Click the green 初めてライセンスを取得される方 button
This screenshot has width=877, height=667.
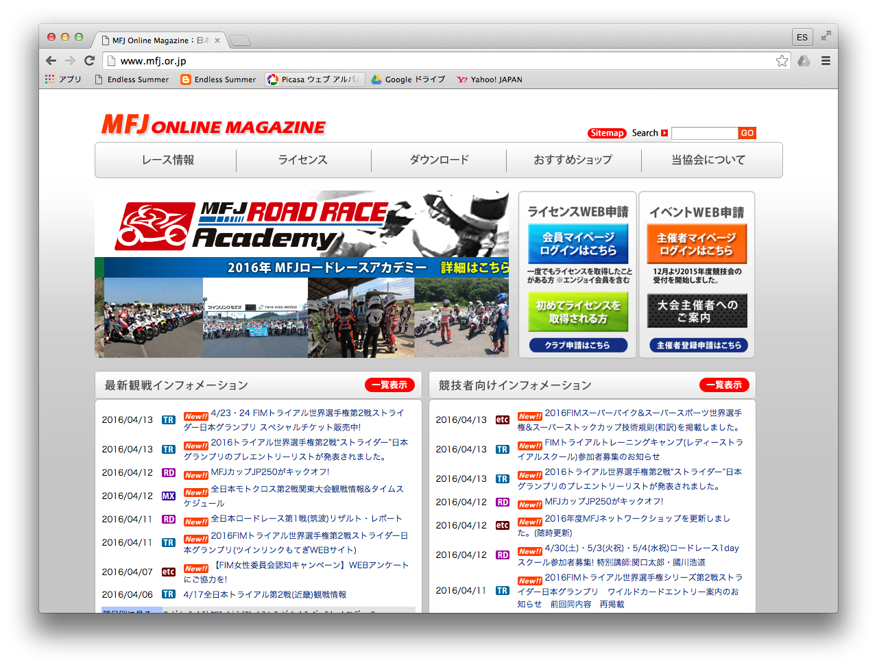[578, 312]
